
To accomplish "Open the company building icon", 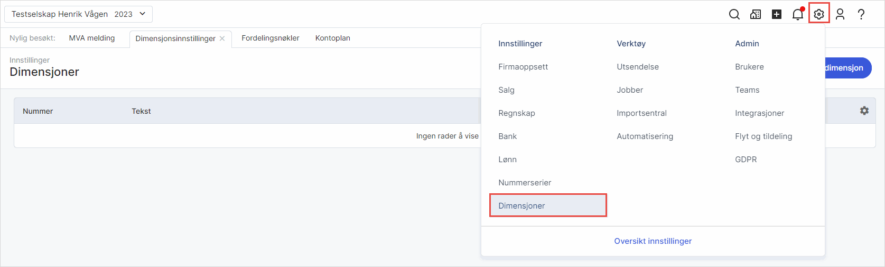I will [x=756, y=14].
